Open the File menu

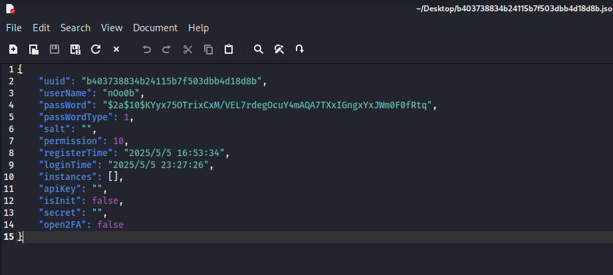14,28
